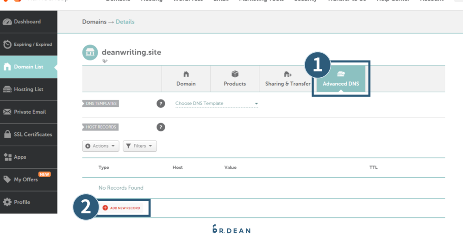
Task: Switch to the Products tab
Action: [235, 79]
